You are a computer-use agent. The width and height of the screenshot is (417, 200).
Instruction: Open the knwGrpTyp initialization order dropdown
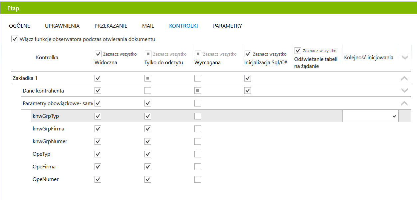370,116
